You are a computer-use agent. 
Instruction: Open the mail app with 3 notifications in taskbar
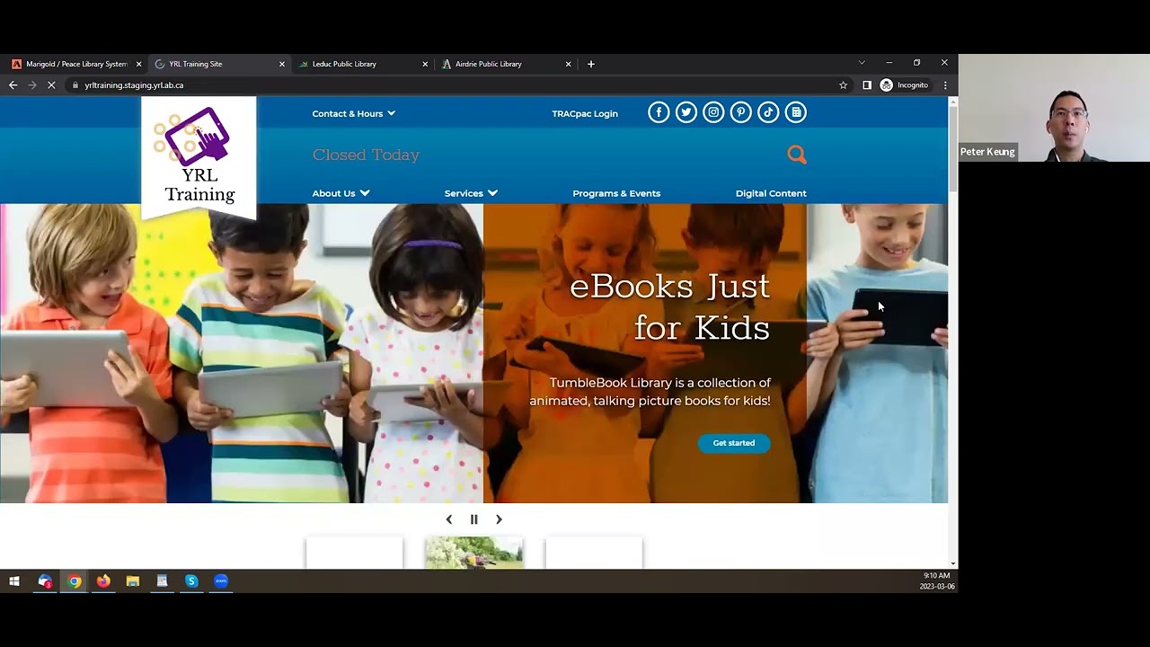pos(45,581)
